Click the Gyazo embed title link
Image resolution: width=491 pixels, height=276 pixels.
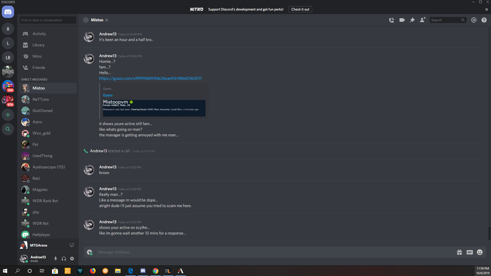coord(108,95)
